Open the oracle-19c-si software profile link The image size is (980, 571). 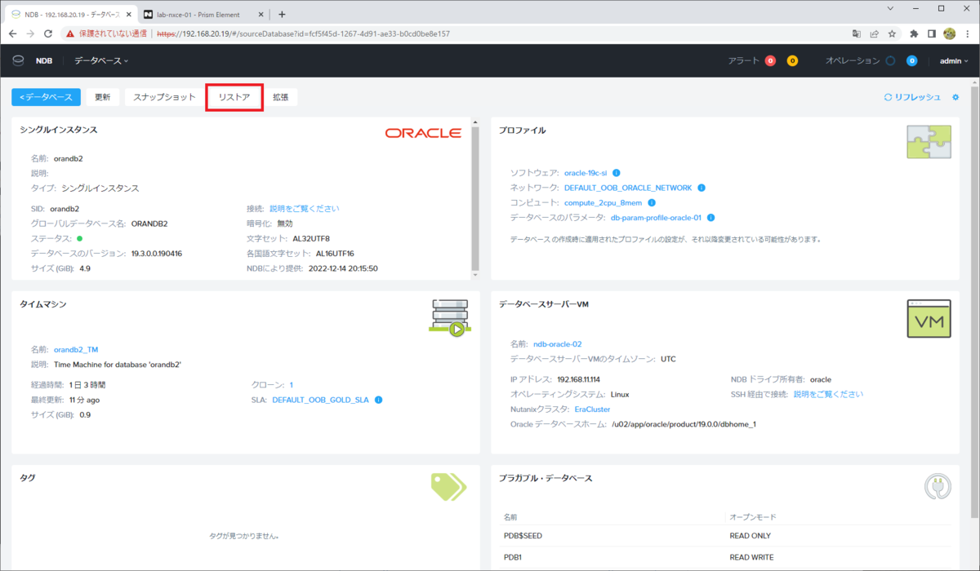(x=586, y=173)
